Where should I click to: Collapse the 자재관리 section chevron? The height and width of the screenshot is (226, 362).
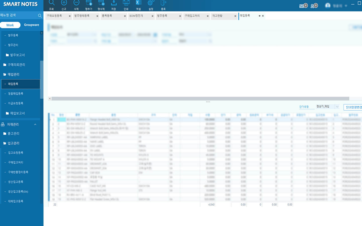click(x=35, y=125)
